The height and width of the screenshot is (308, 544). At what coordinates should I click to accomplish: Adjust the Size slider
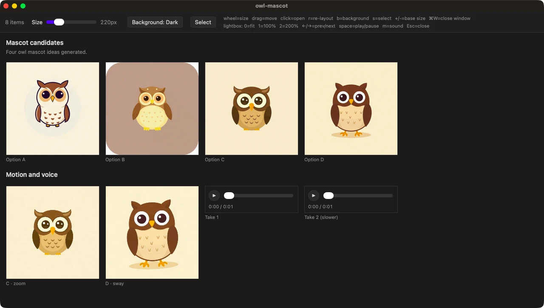pos(71,22)
